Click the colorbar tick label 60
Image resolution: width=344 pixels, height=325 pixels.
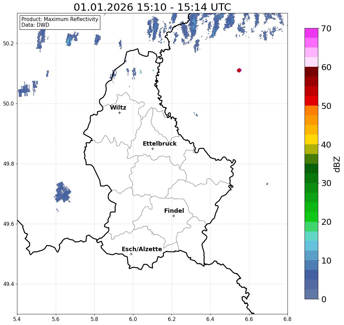[326, 67]
